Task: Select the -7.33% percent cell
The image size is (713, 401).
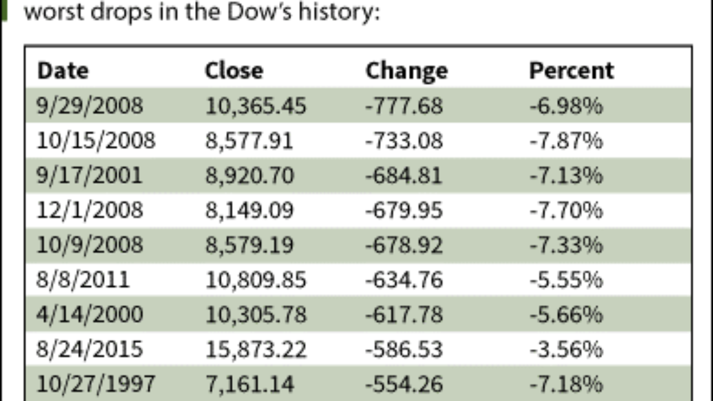Action: pos(566,246)
